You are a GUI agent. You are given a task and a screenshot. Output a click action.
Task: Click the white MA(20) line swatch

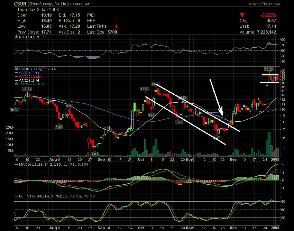pos(17,80)
